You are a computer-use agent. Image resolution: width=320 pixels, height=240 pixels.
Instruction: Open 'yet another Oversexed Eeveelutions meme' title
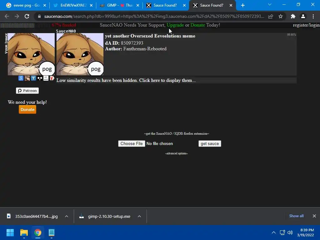click(150, 36)
